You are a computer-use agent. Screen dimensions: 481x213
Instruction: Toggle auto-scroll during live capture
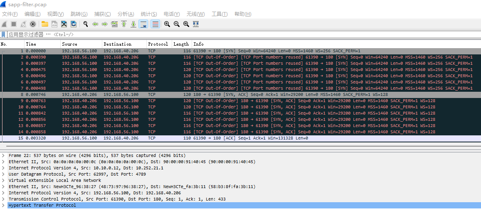tap(143, 24)
